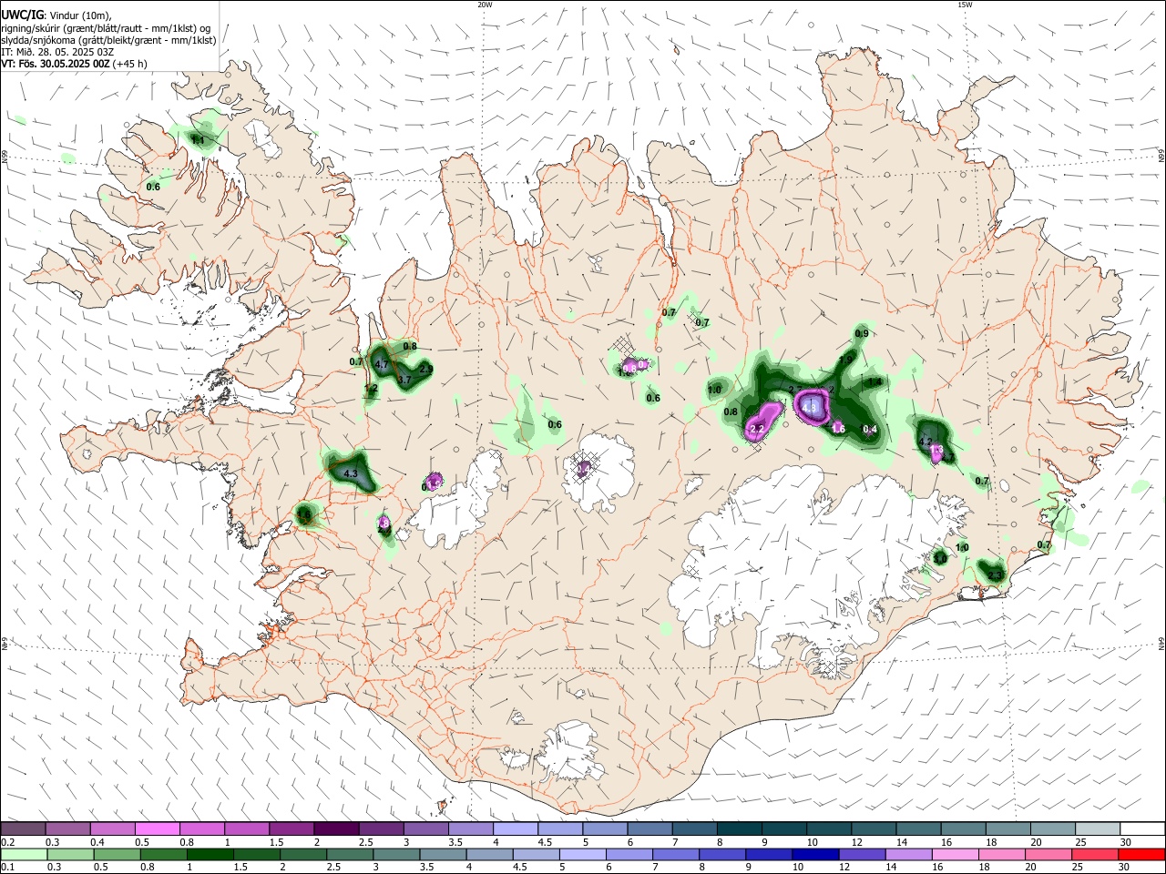The width and height of the screenshot is (1166, 874).
Task: Click the '4.7' precipitation value
Action: [x=382, y=364]
